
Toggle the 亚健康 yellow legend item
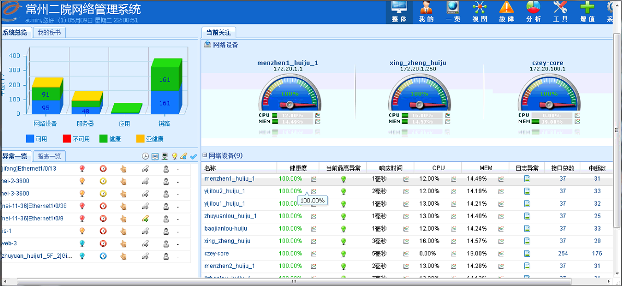click(150, 139)
